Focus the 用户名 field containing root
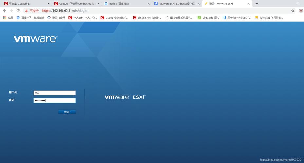 (54, 93)
